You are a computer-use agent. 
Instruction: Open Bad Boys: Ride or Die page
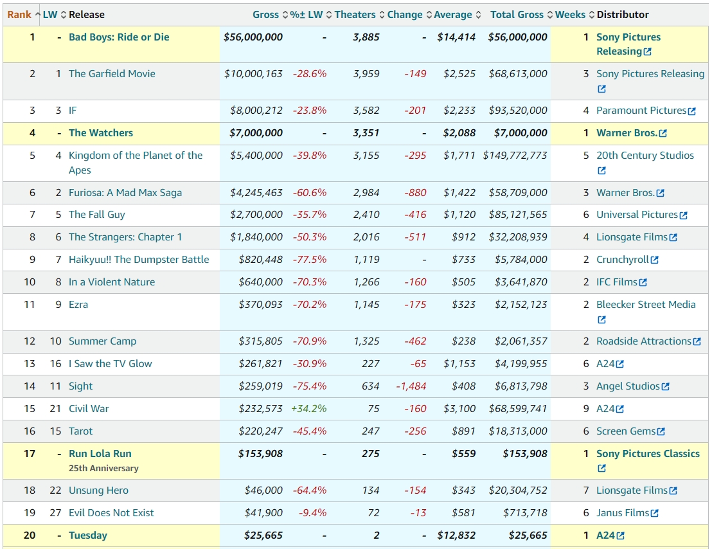pos(119,37)
